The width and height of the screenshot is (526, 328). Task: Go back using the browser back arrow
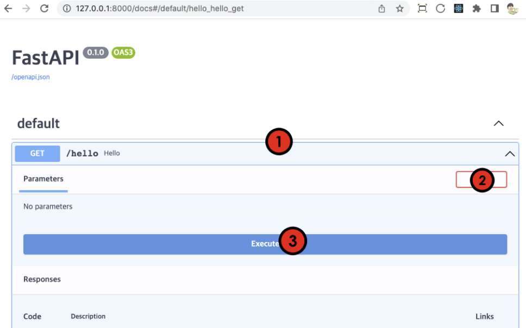click(x=8, y=8)
